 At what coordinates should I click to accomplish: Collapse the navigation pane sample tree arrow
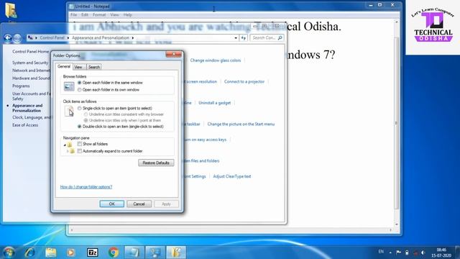[x=65, y=145]
